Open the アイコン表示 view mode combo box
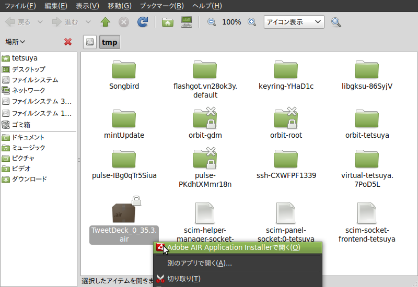 pyautogui.click(x=294, y=22)
